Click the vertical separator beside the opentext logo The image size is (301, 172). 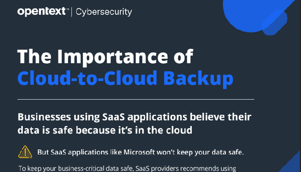(x=71, y=12)
